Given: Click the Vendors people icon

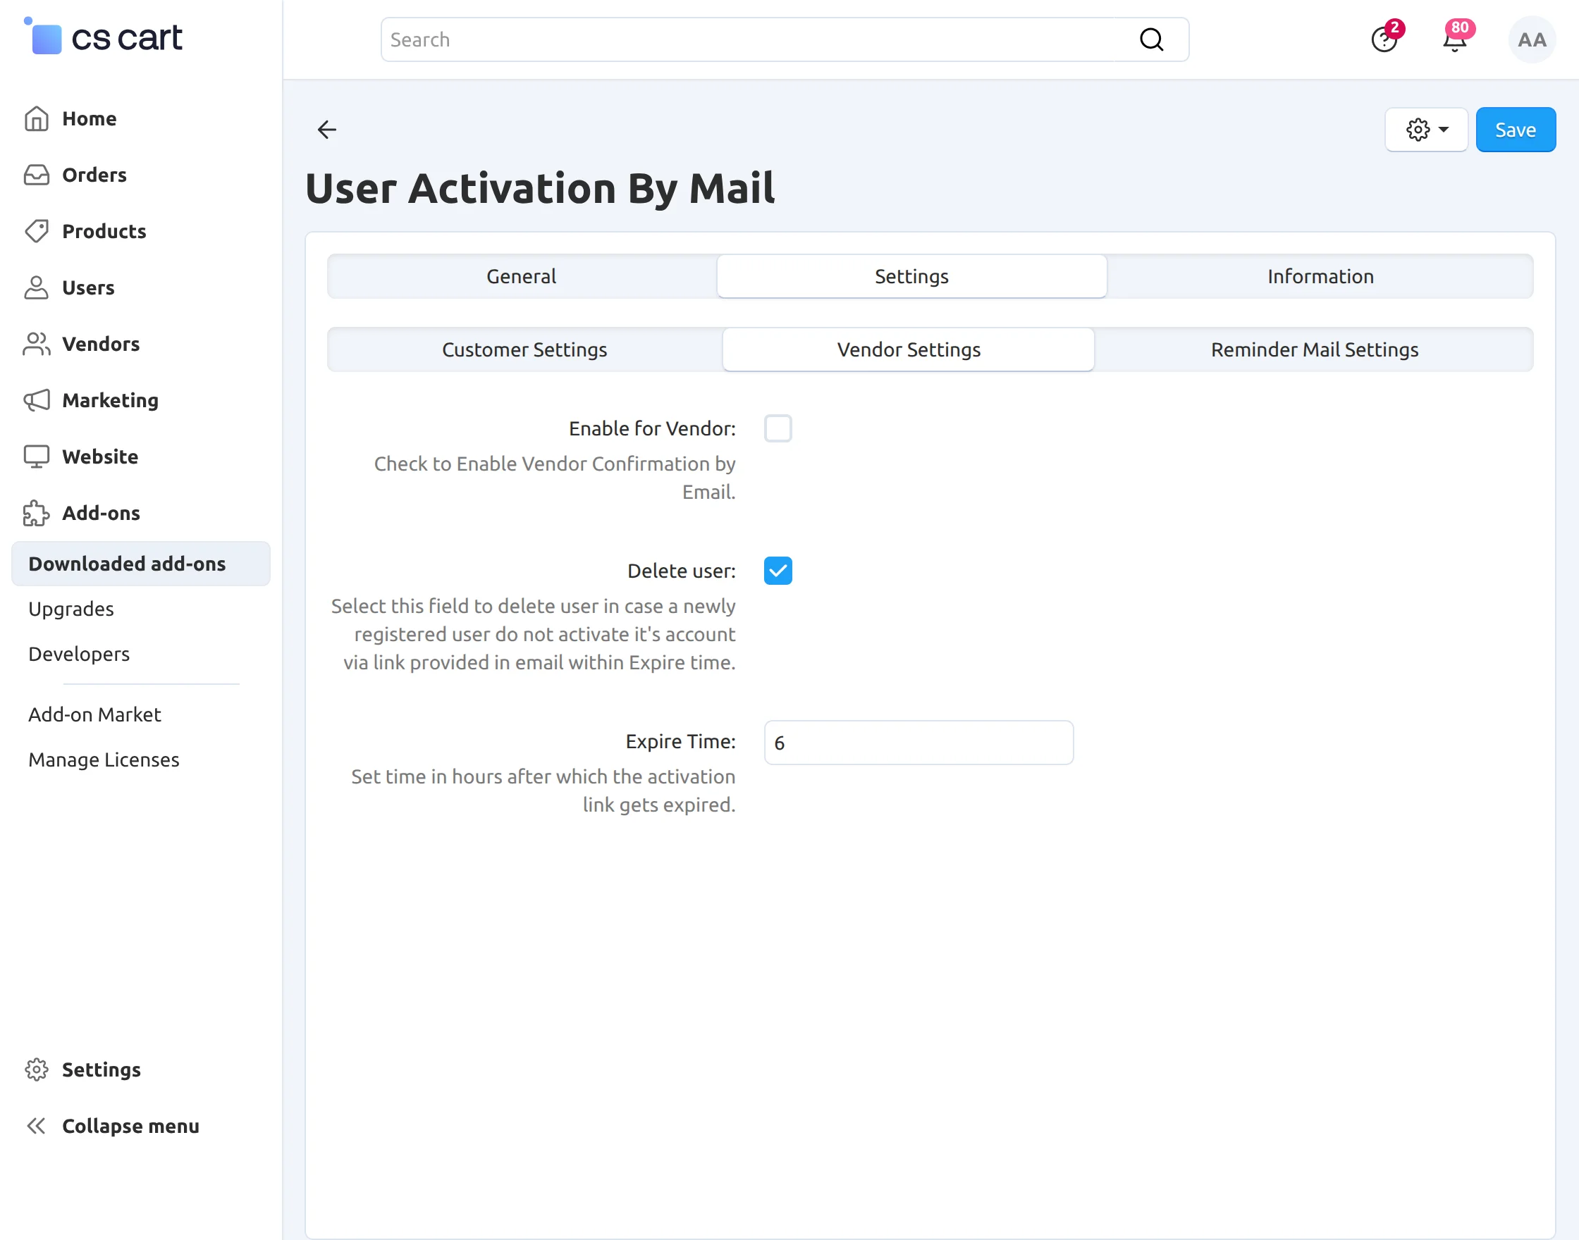Looking at the screenshot, I should (x=37, y=344).
